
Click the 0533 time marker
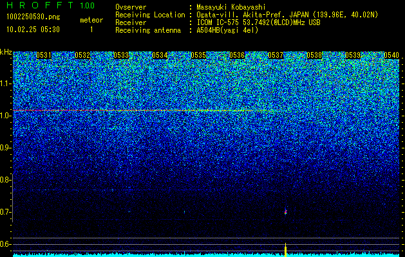121,55
